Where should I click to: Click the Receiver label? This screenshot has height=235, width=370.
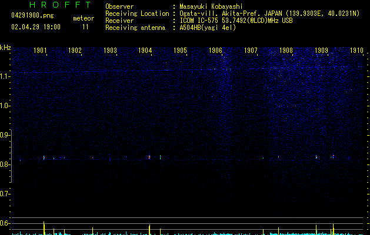click(119, 21)
